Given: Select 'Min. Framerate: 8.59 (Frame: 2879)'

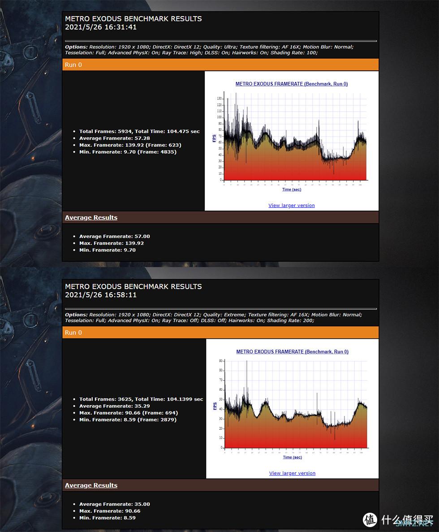Looking at the screenshot, I should coord(128,420).
